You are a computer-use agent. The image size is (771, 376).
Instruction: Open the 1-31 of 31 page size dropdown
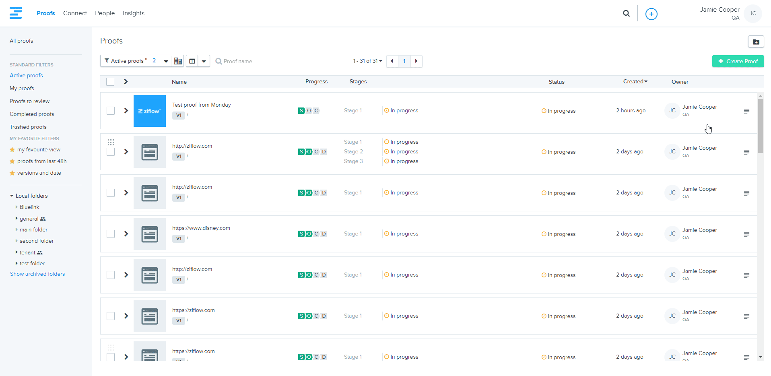[367, 61]
